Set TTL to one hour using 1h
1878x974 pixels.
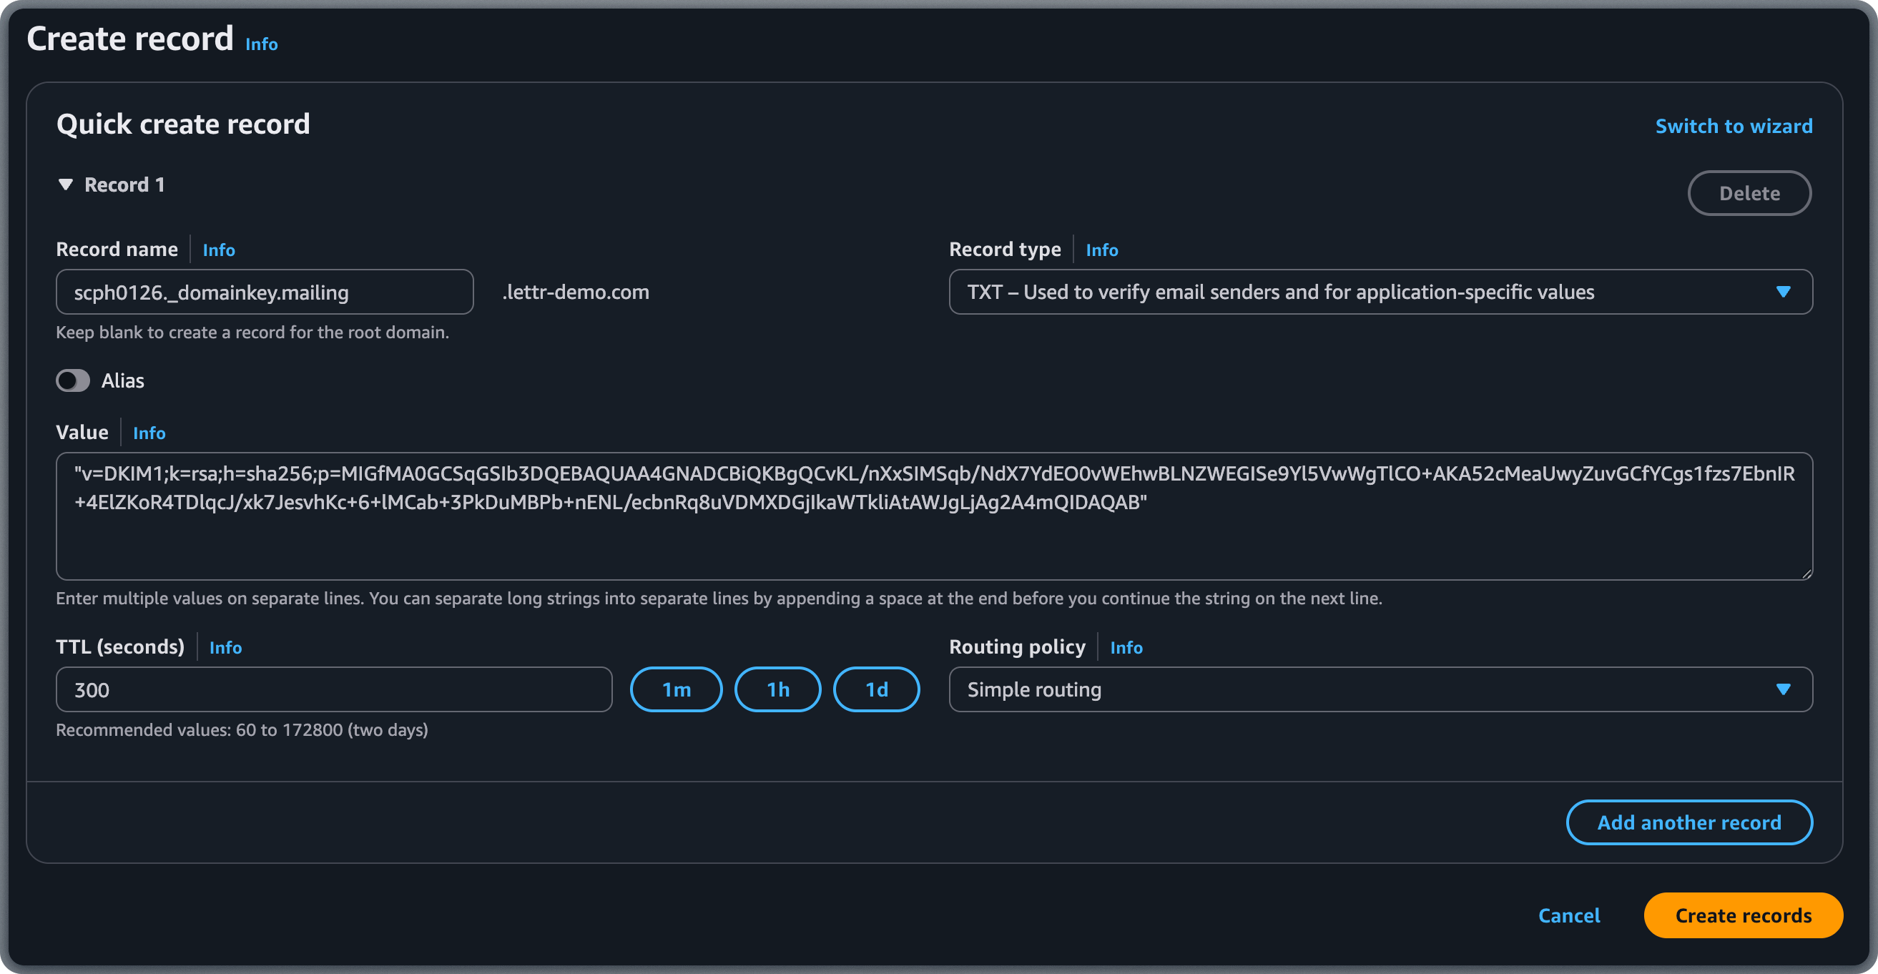pyautogui.click(x=777, y=689)
